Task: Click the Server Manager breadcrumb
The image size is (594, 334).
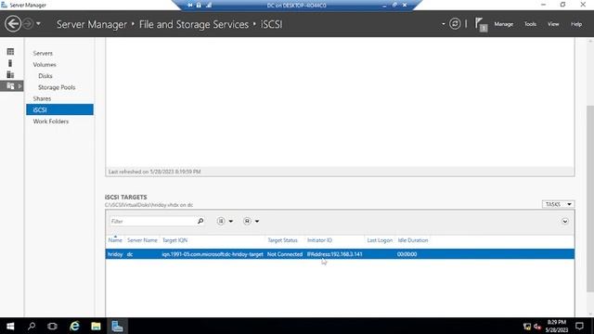Action: [92, 25]
